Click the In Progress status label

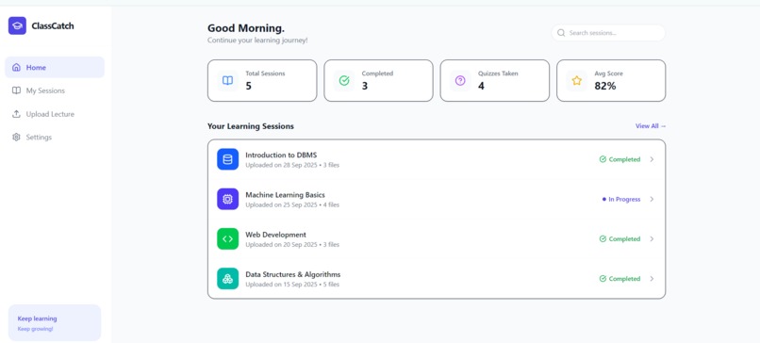tap(624, 199)
